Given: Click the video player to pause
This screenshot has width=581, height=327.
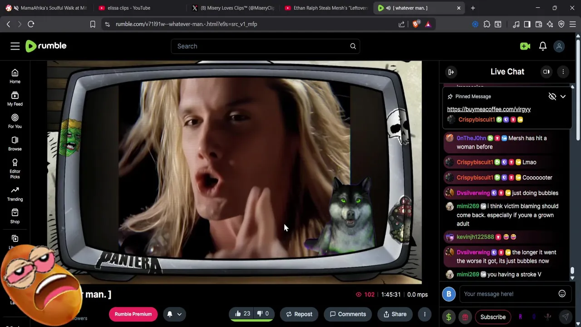Looking at the screenshot, I should (x=234, y=172).
